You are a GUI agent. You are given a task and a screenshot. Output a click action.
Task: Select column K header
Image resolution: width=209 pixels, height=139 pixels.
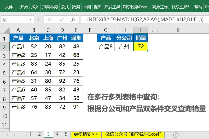[178, 30]
